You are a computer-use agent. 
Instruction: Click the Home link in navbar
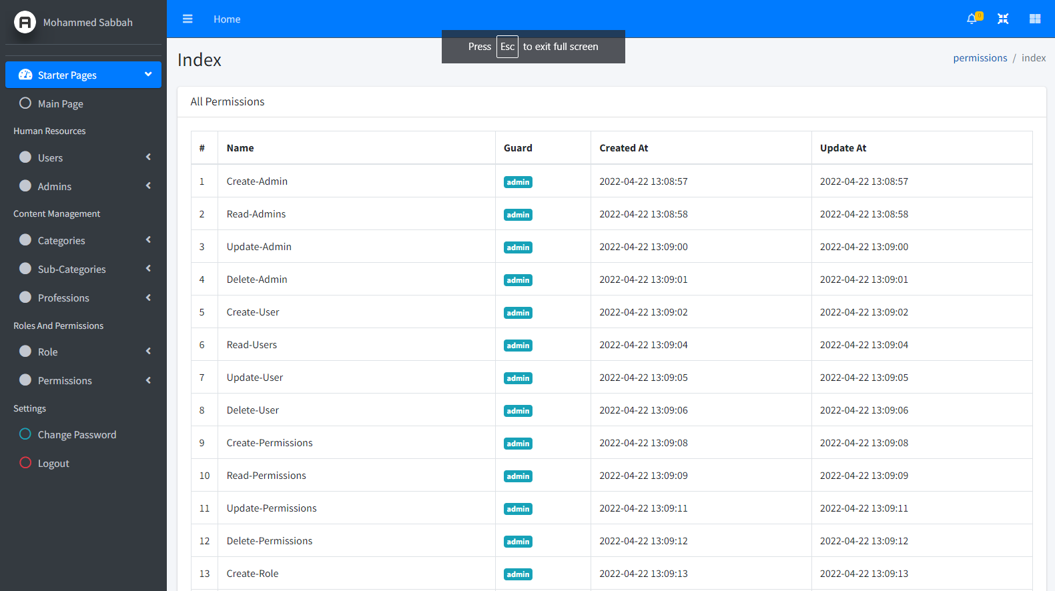click(227, 19)
